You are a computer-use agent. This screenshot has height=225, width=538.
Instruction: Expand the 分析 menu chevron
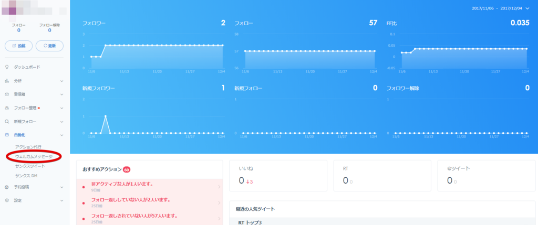coord(62,81)
